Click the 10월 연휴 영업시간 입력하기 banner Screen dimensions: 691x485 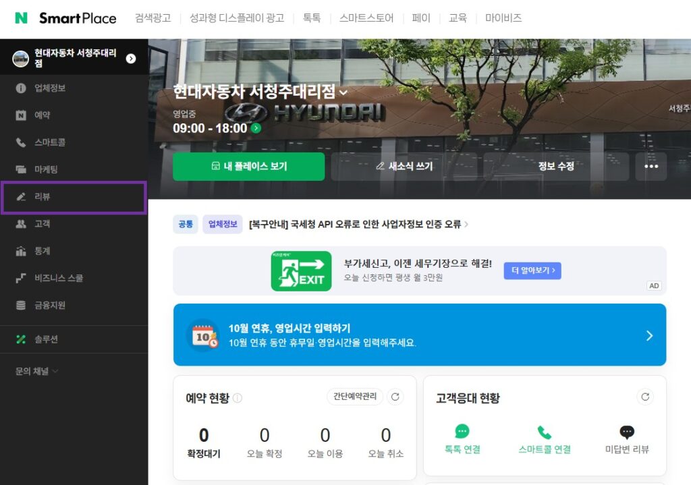[419, 335]
